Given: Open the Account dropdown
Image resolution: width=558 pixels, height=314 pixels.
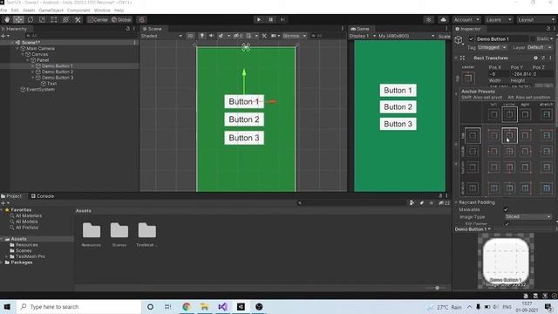Looking at the screenshot, I should [466, 19].
